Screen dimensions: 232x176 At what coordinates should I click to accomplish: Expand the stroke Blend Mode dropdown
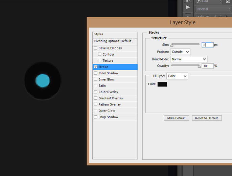(189, 59)
